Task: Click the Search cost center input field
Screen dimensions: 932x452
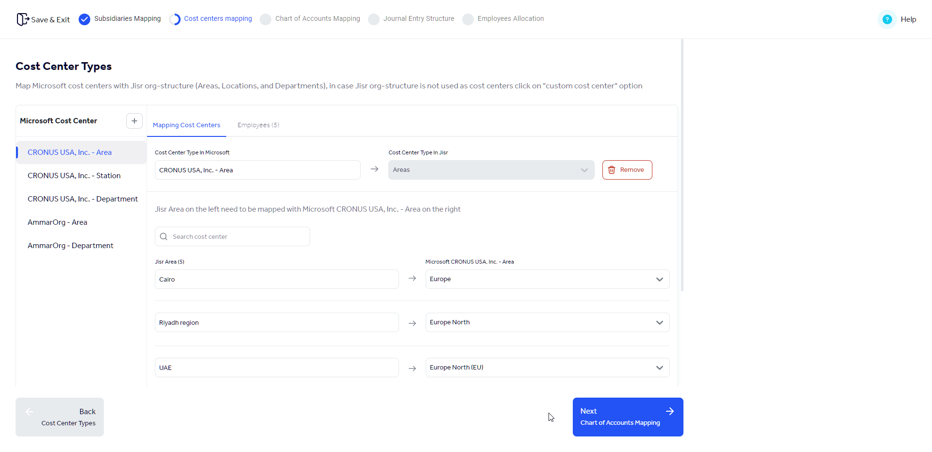Action: [x=232, y=236]
